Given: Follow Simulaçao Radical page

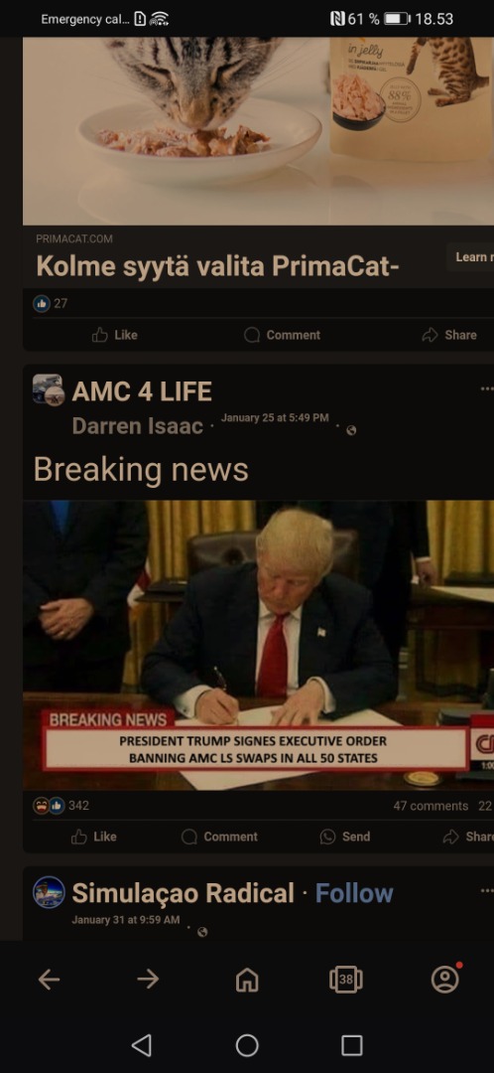Looking at the screenshot, I should coord(354,893).
